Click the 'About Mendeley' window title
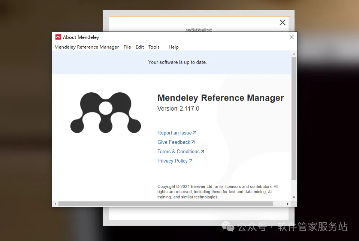Viewport: 359px width, 241px height. [x=81, y=37]
